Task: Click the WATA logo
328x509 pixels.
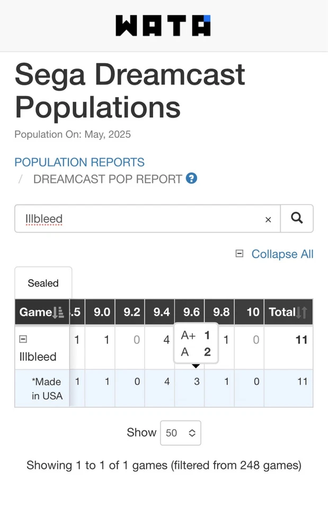Action: click(163, 25)
